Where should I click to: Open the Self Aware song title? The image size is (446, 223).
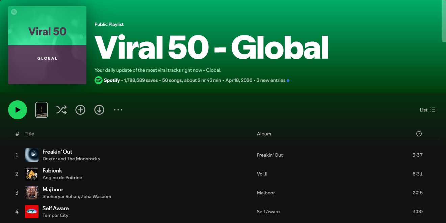pyautogui.click(x=56, y=208)
